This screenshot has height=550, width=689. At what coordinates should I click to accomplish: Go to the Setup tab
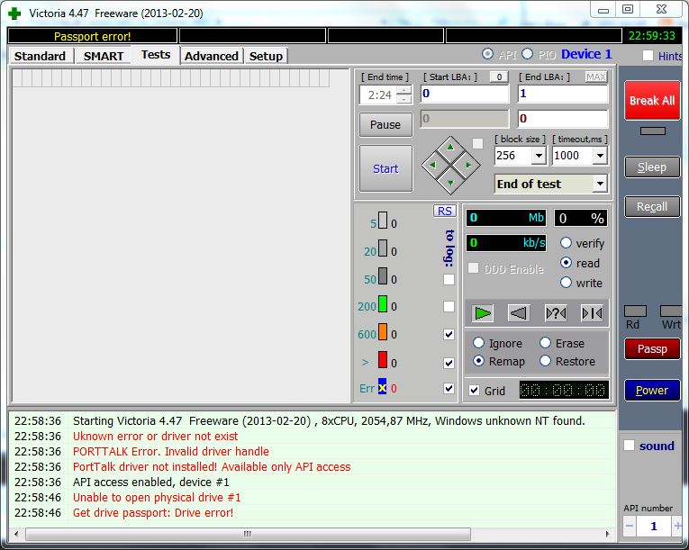[x=266, y=56]
